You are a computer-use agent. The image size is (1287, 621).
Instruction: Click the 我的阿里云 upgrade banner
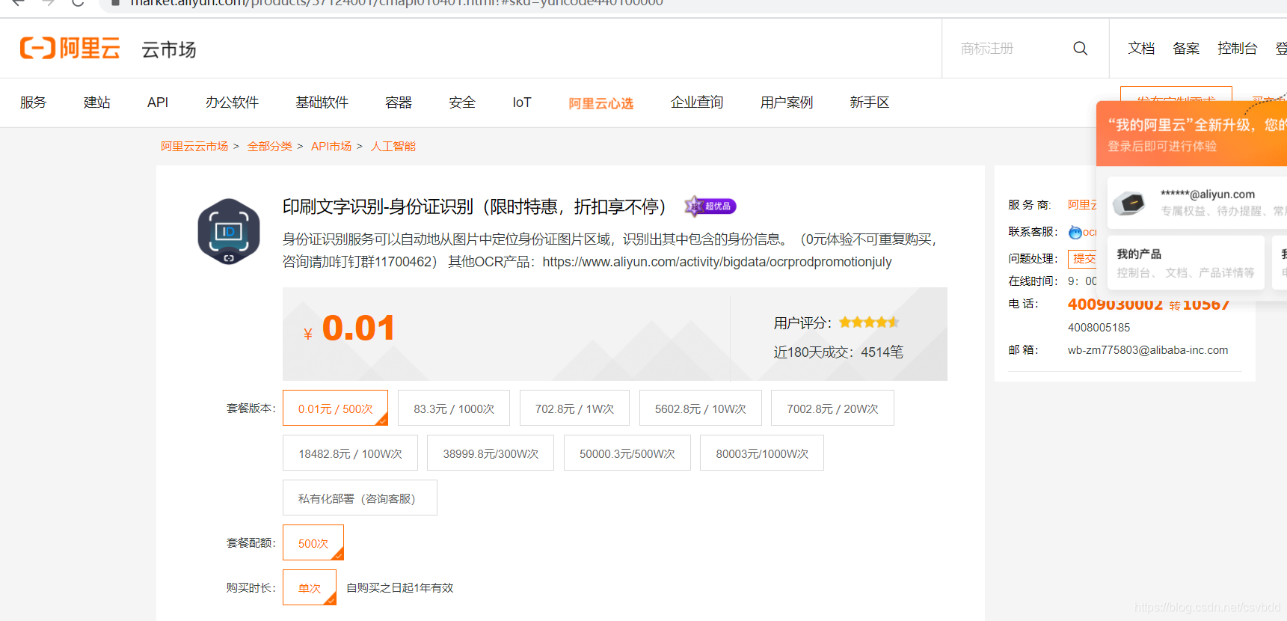click(x=1192, y=134)
